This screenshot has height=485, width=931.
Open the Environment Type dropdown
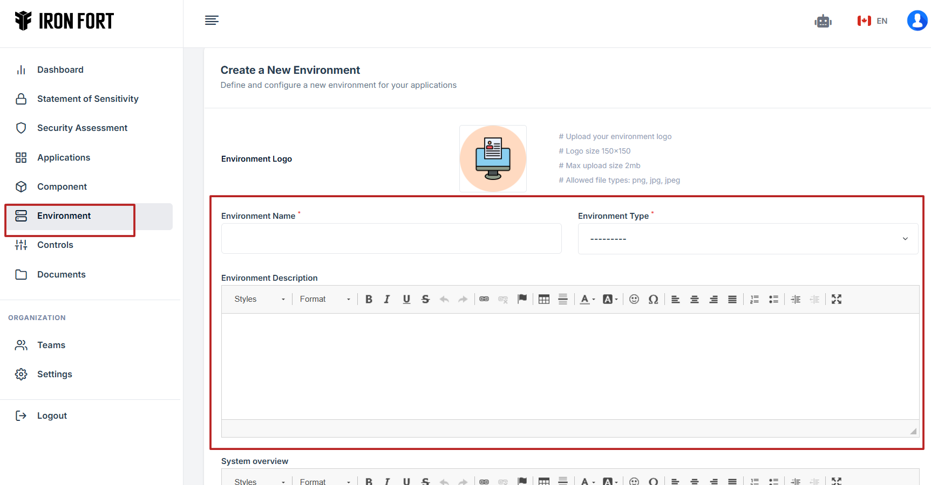[x=747, y=239]
